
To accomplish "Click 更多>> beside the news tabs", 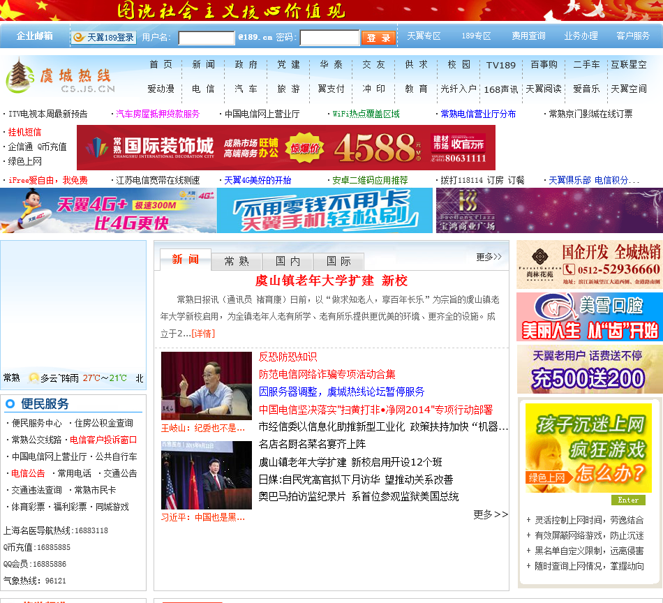I will (x=489, y=257).
